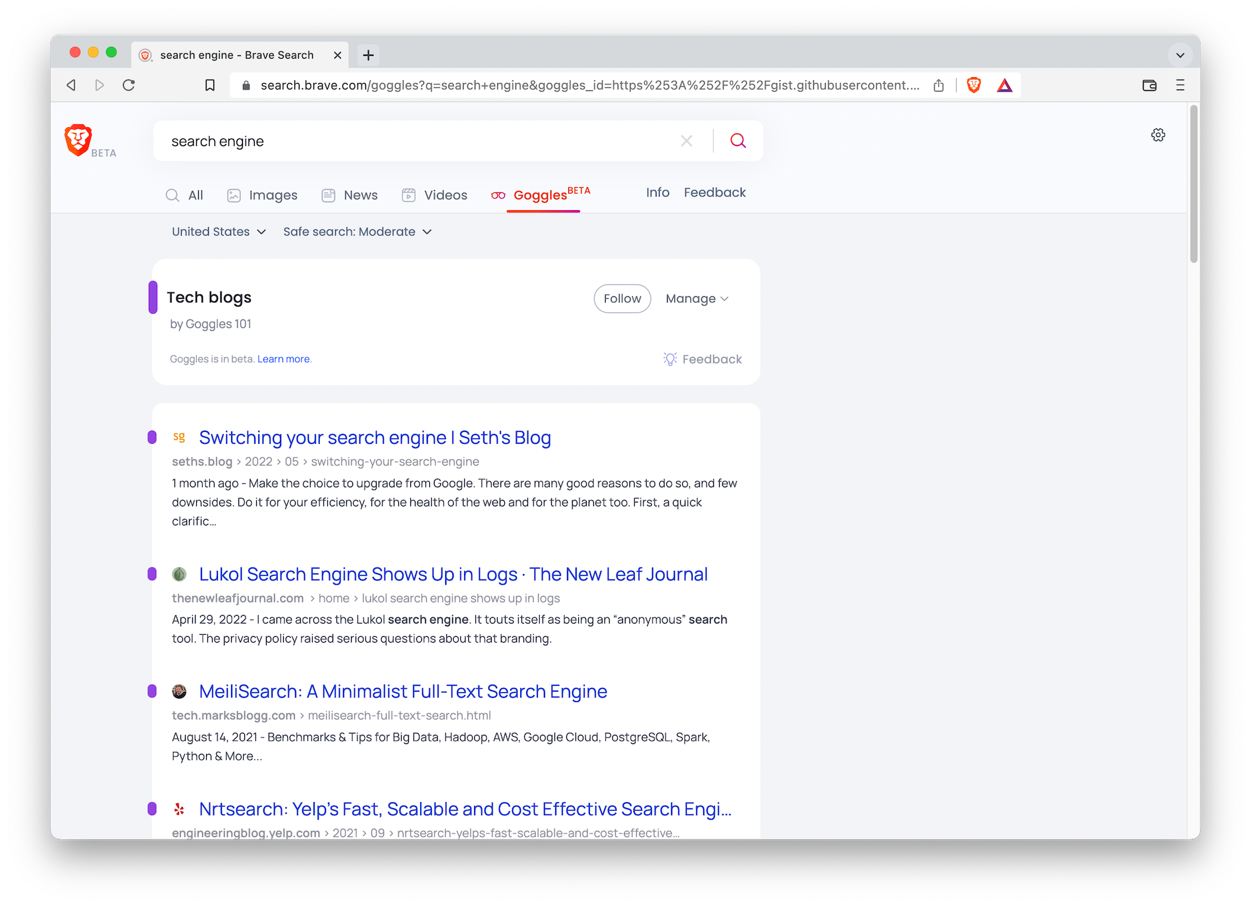The width and height of the screenshot is (1251, 906).
Task: Click purple marker beside MeiliSearch result
Action: click(152, 691)
